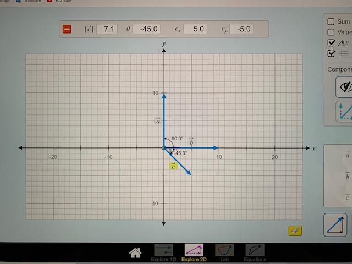Viewport: 352px width, 264px height.
Task: Click the vector magnitude field 7.1
Action: click(x=107, y=29)
